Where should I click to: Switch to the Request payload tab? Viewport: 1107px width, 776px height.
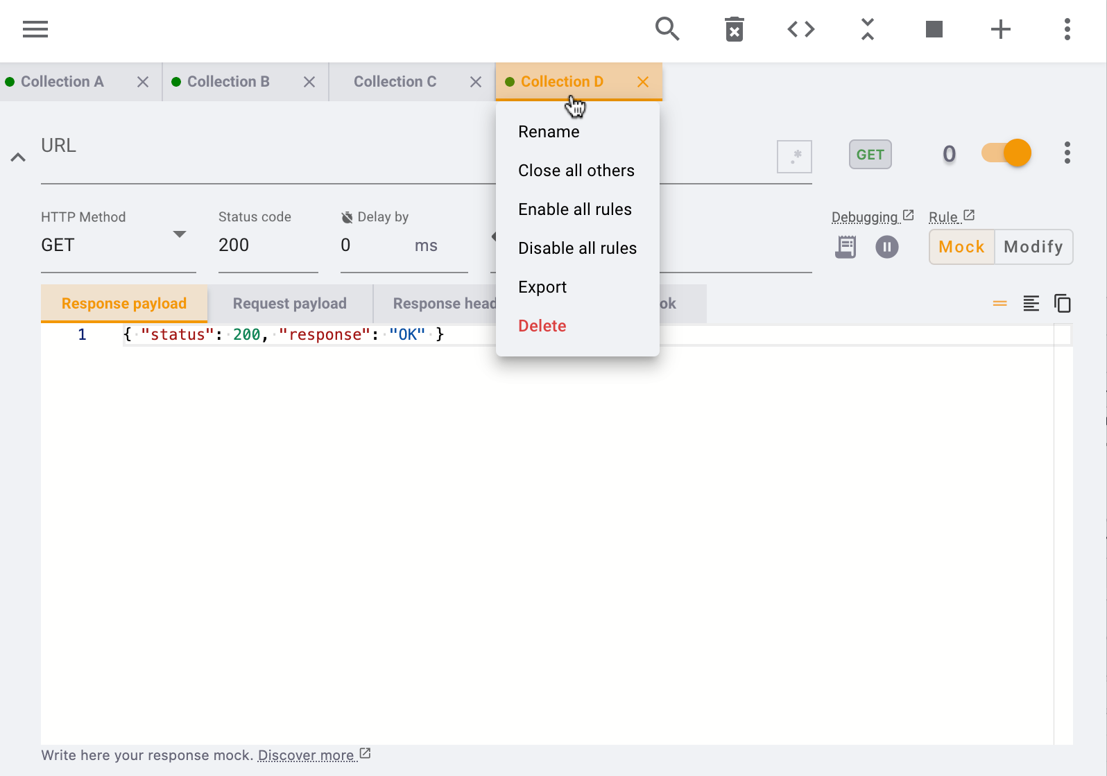289,304
